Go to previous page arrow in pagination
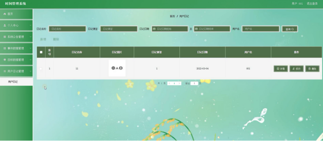The height and width of the screenshot is (141, 323). (169, 83)
